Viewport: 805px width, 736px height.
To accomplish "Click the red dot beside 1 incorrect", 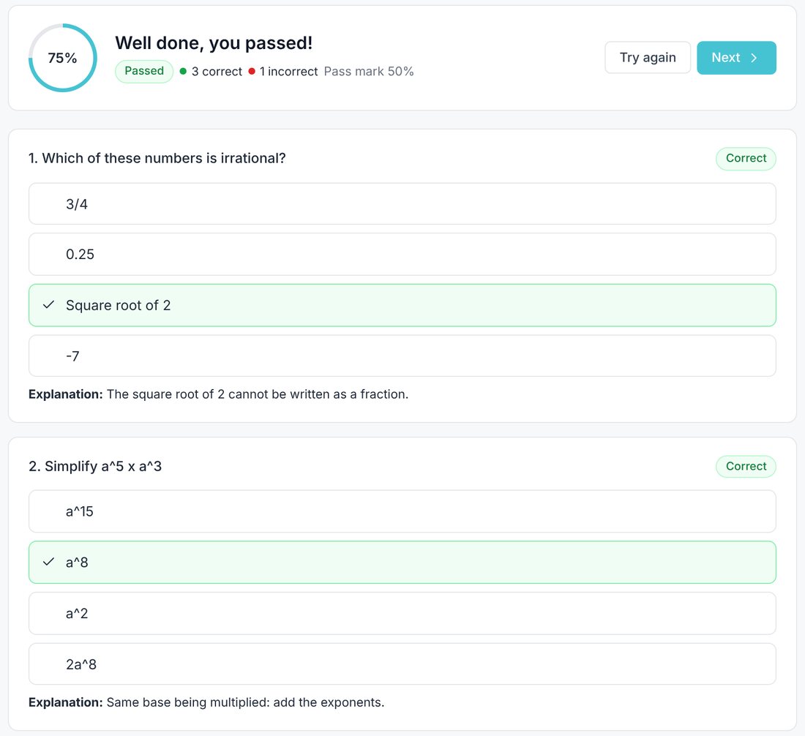I will 252,72.
